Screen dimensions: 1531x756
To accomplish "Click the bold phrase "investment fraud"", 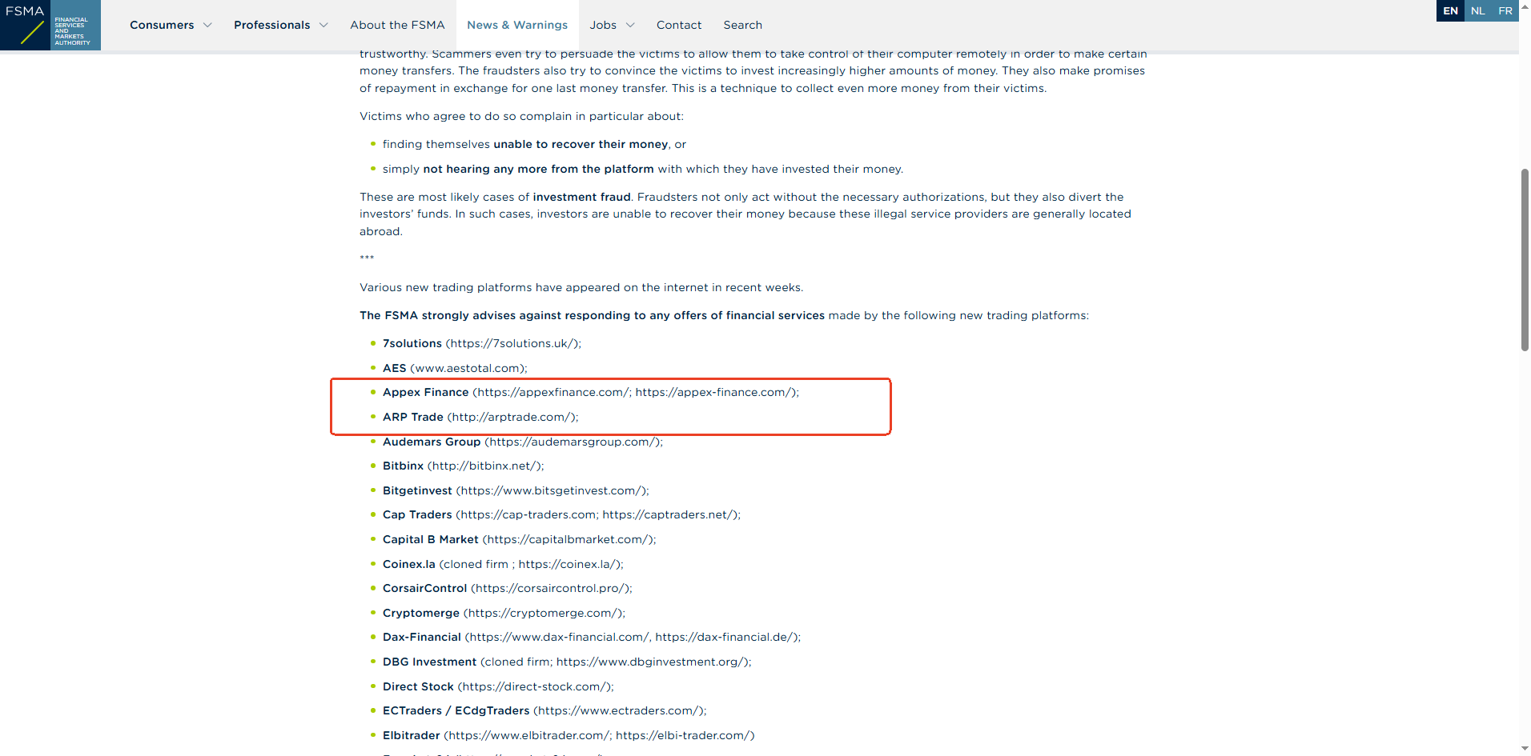I will pyautogui.click(x=582, y=197).
